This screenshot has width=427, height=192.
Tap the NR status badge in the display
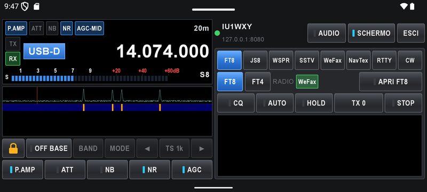point(66,28)
